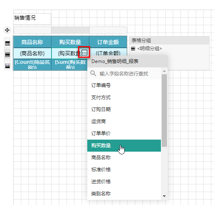
Task: Choose 订单编号 from field list
Action: click(124, 85)
